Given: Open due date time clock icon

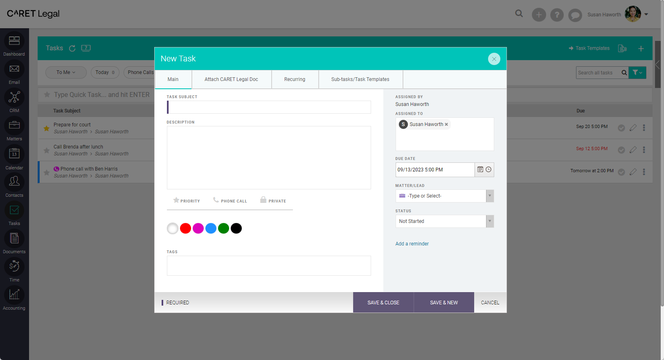Looking at the screenshot, I should click(x=488, y=169).
